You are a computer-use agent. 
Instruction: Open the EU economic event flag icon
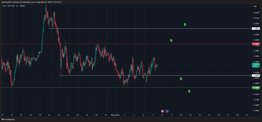click(x=167, y=111)
